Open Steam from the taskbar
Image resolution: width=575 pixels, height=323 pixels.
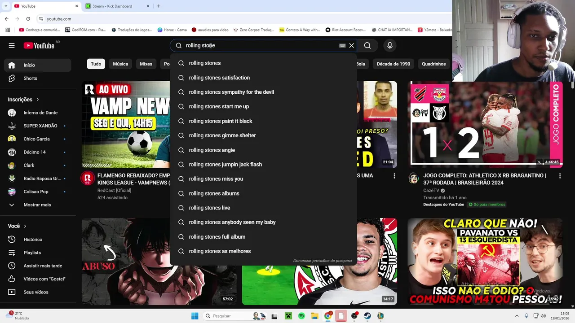point(367,316)
